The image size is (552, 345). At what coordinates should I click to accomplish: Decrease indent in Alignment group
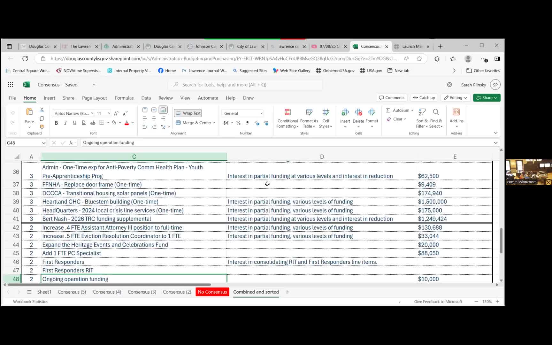pyautogui.click(x=145, y=127)
